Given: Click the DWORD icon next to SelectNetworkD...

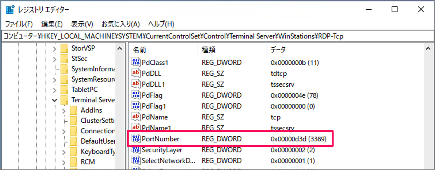Looking at the screenshot, I should (135, 161).
